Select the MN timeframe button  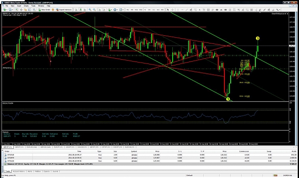tap(162, 10)
